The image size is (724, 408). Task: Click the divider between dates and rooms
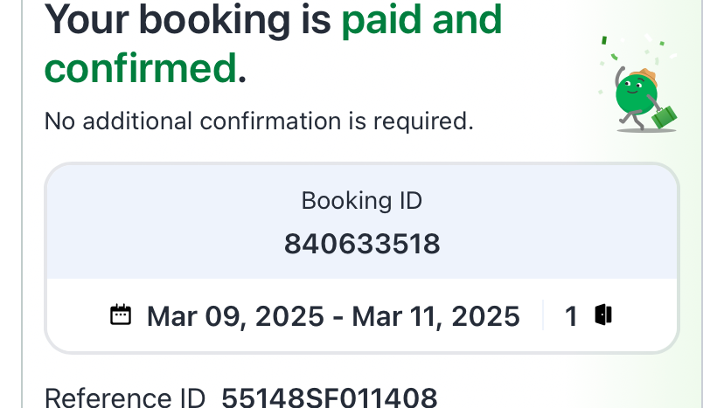pyautogui.click(x=543, y=315)
